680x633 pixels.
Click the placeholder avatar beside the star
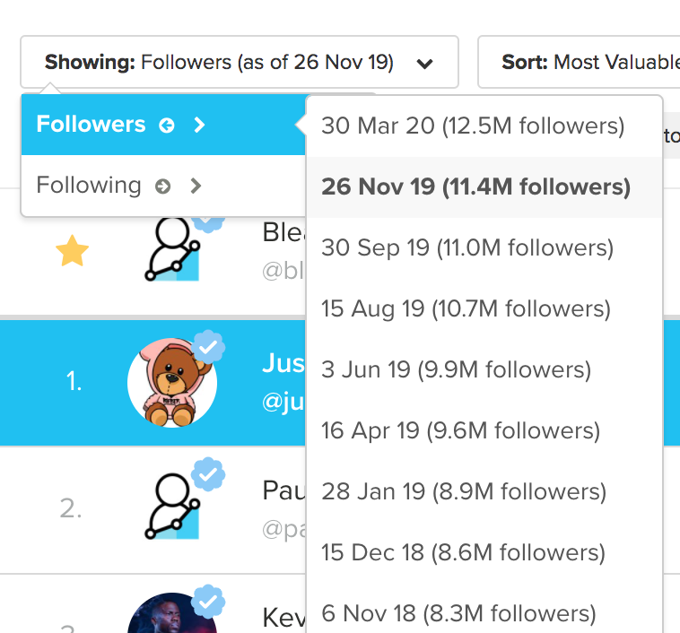pos(172,248)
